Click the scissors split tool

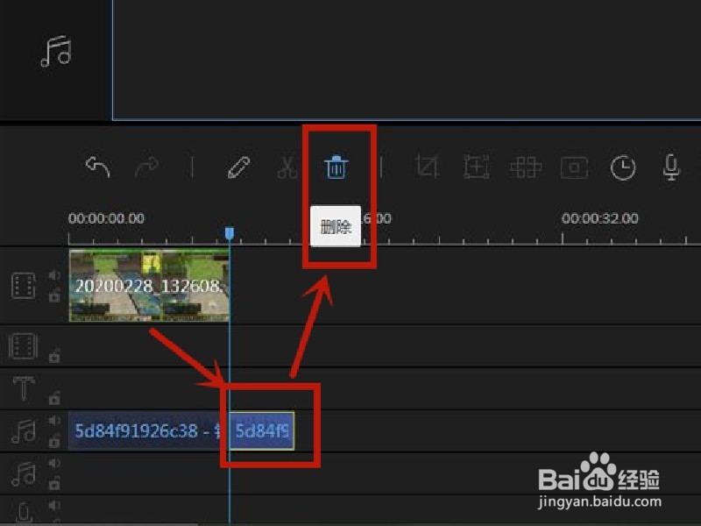point(287,167)
